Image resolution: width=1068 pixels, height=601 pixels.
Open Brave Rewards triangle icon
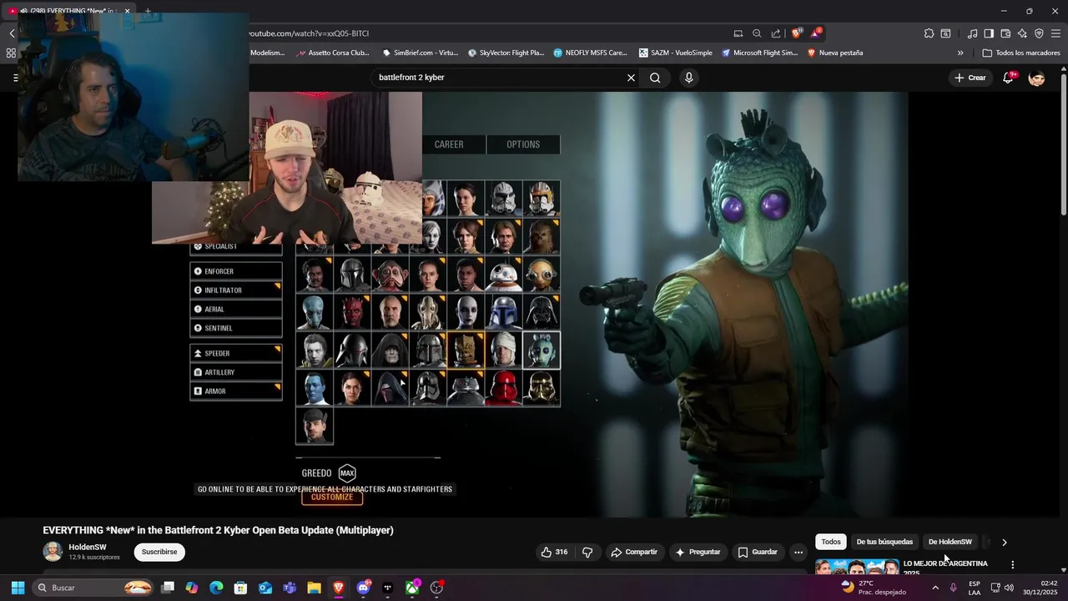tap(816, 33)
